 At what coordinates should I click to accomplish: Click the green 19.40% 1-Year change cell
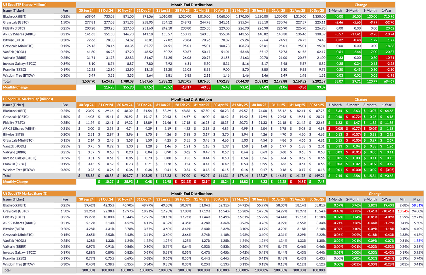pos(387,205)
